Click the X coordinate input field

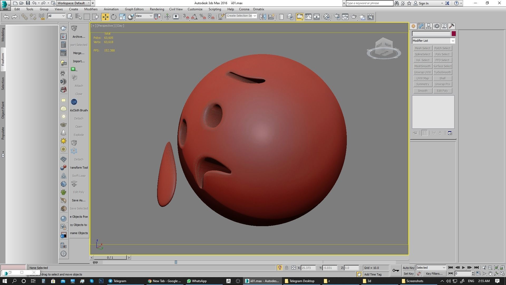click(x=308, y=268)
